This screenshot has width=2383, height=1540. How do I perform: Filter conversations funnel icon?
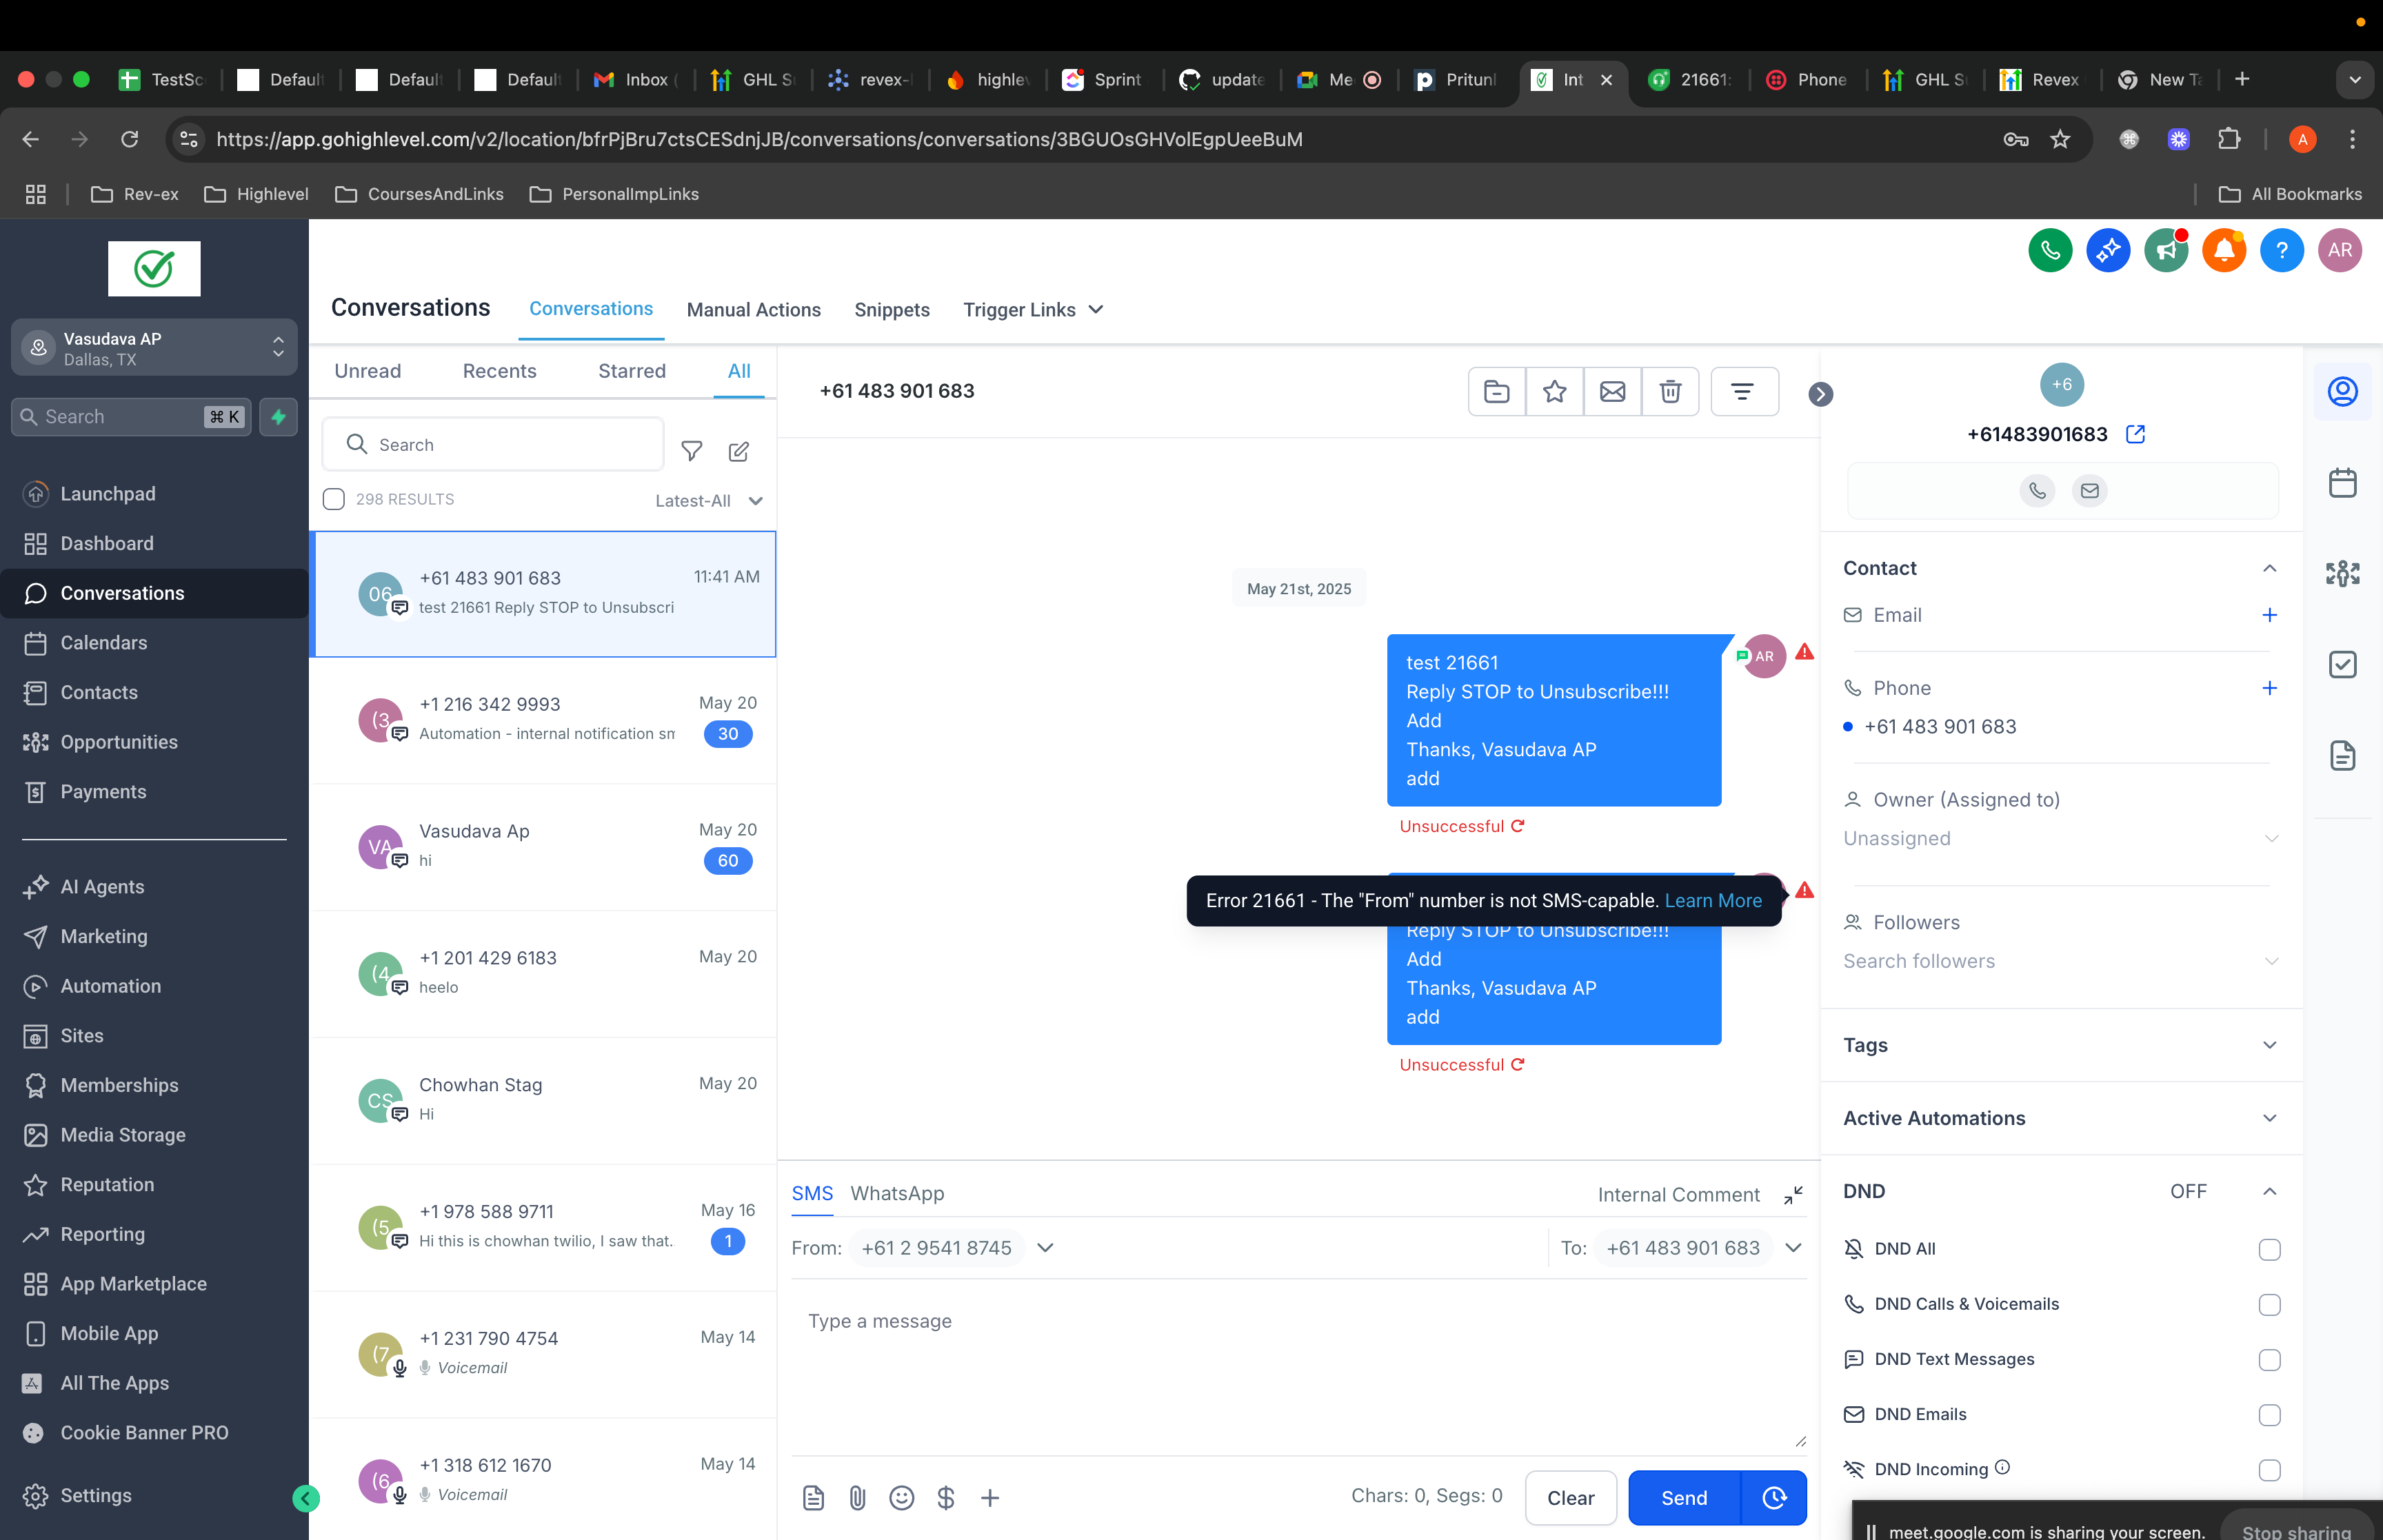691,451
